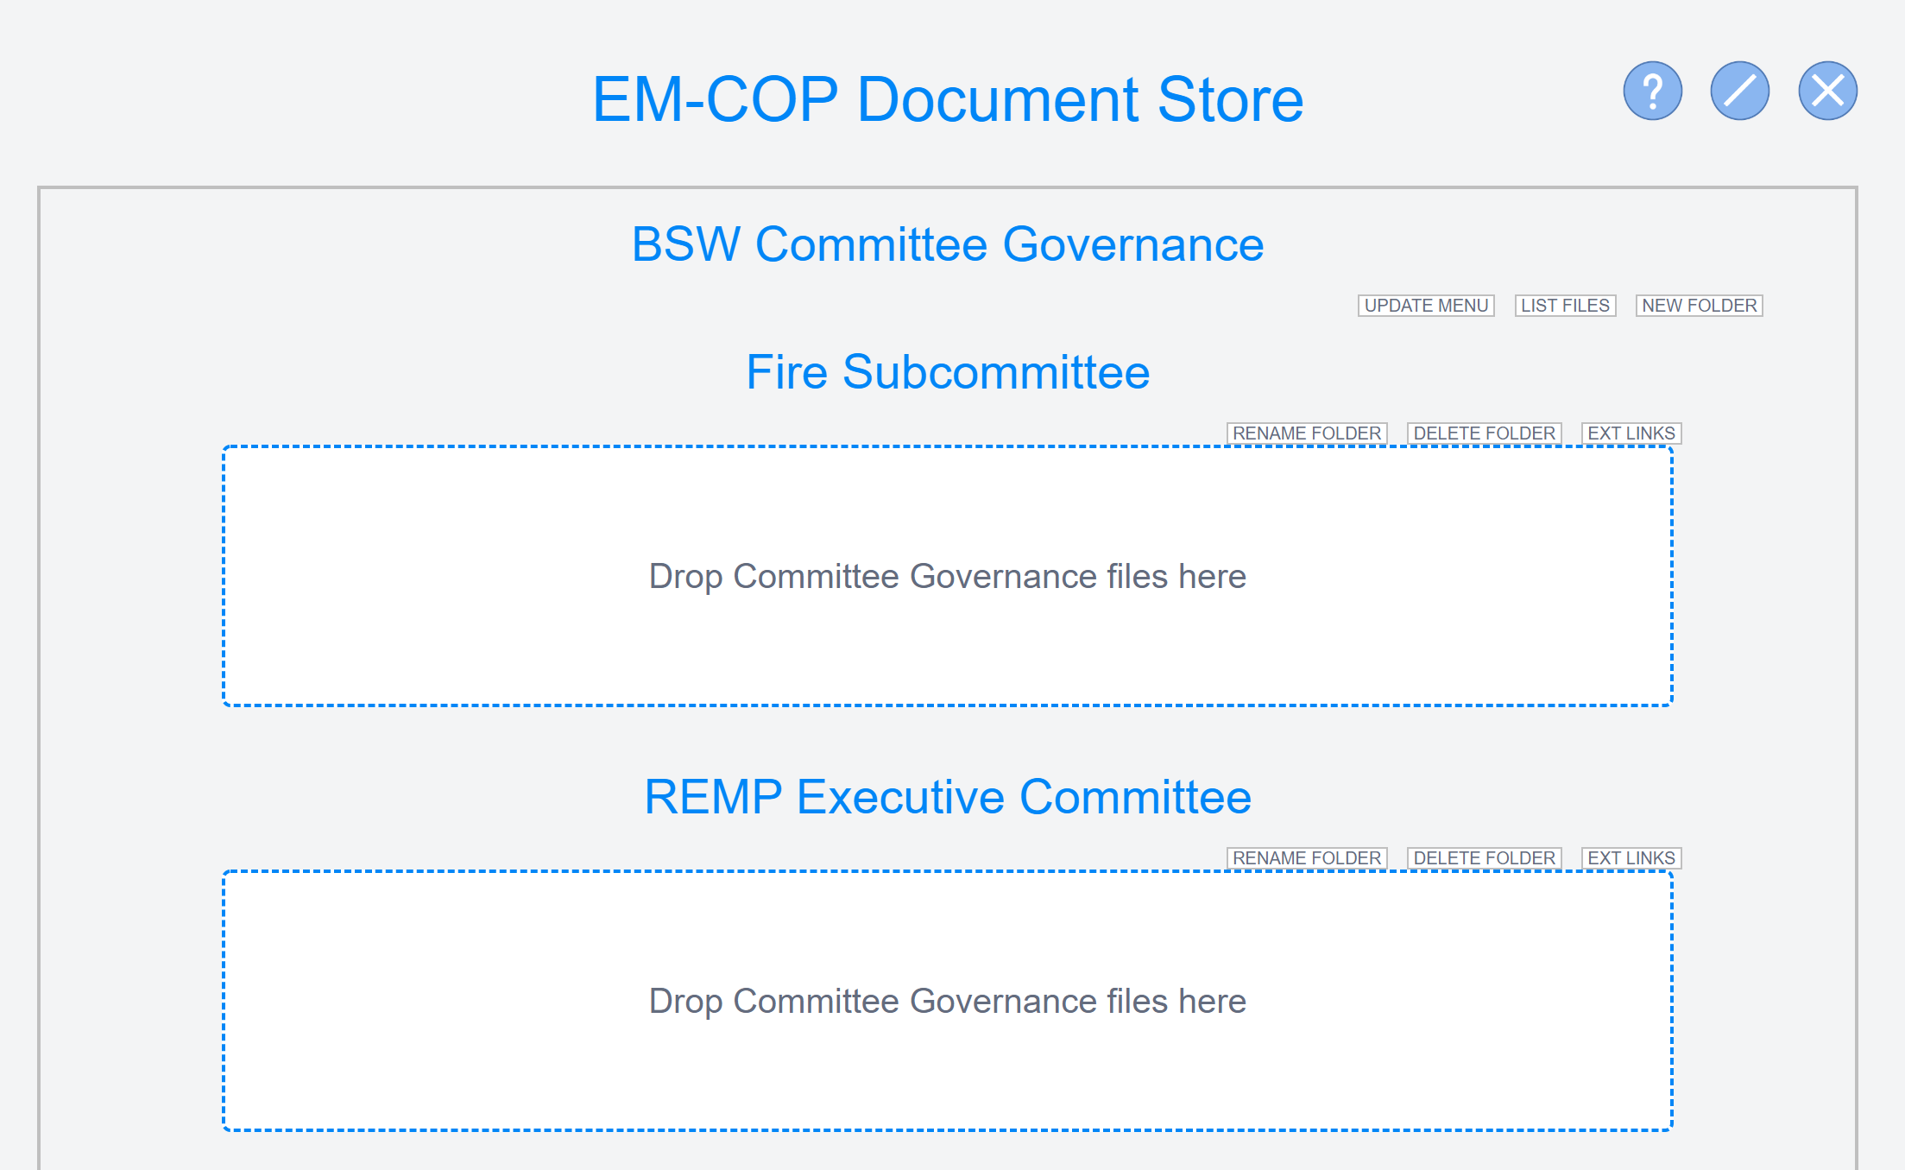
Task: Delete the REMP Executive Committee folder
Action: 1484,858
